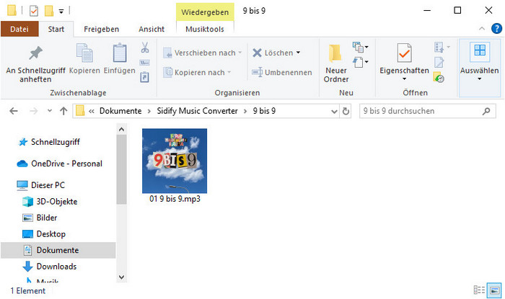The width and height of the screenshot is (505, 299).
Task: Click the Bearbeiten icon in Öffnen group
Action: (439, 63)
